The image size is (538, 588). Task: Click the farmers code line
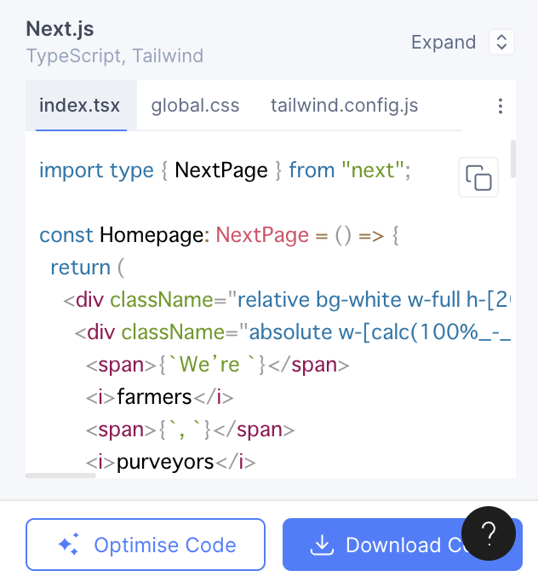coord(159,397)
